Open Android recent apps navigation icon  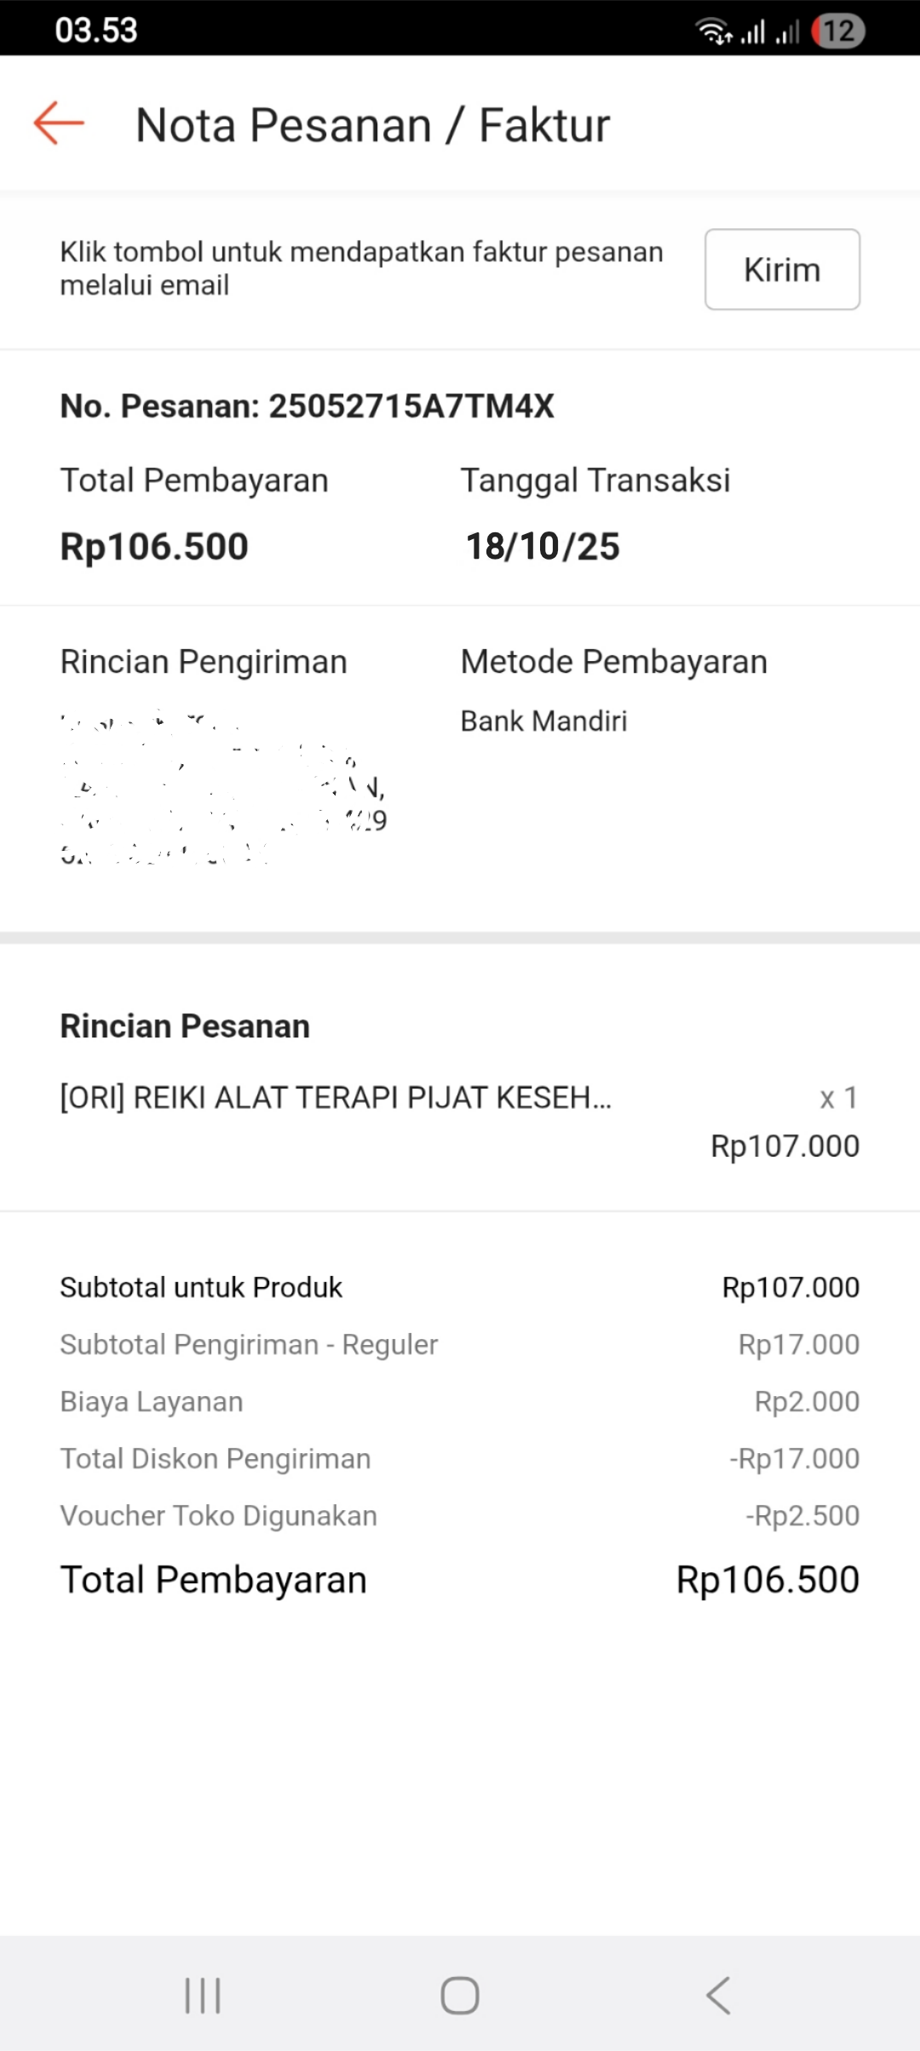click(x=203, y=1995)
